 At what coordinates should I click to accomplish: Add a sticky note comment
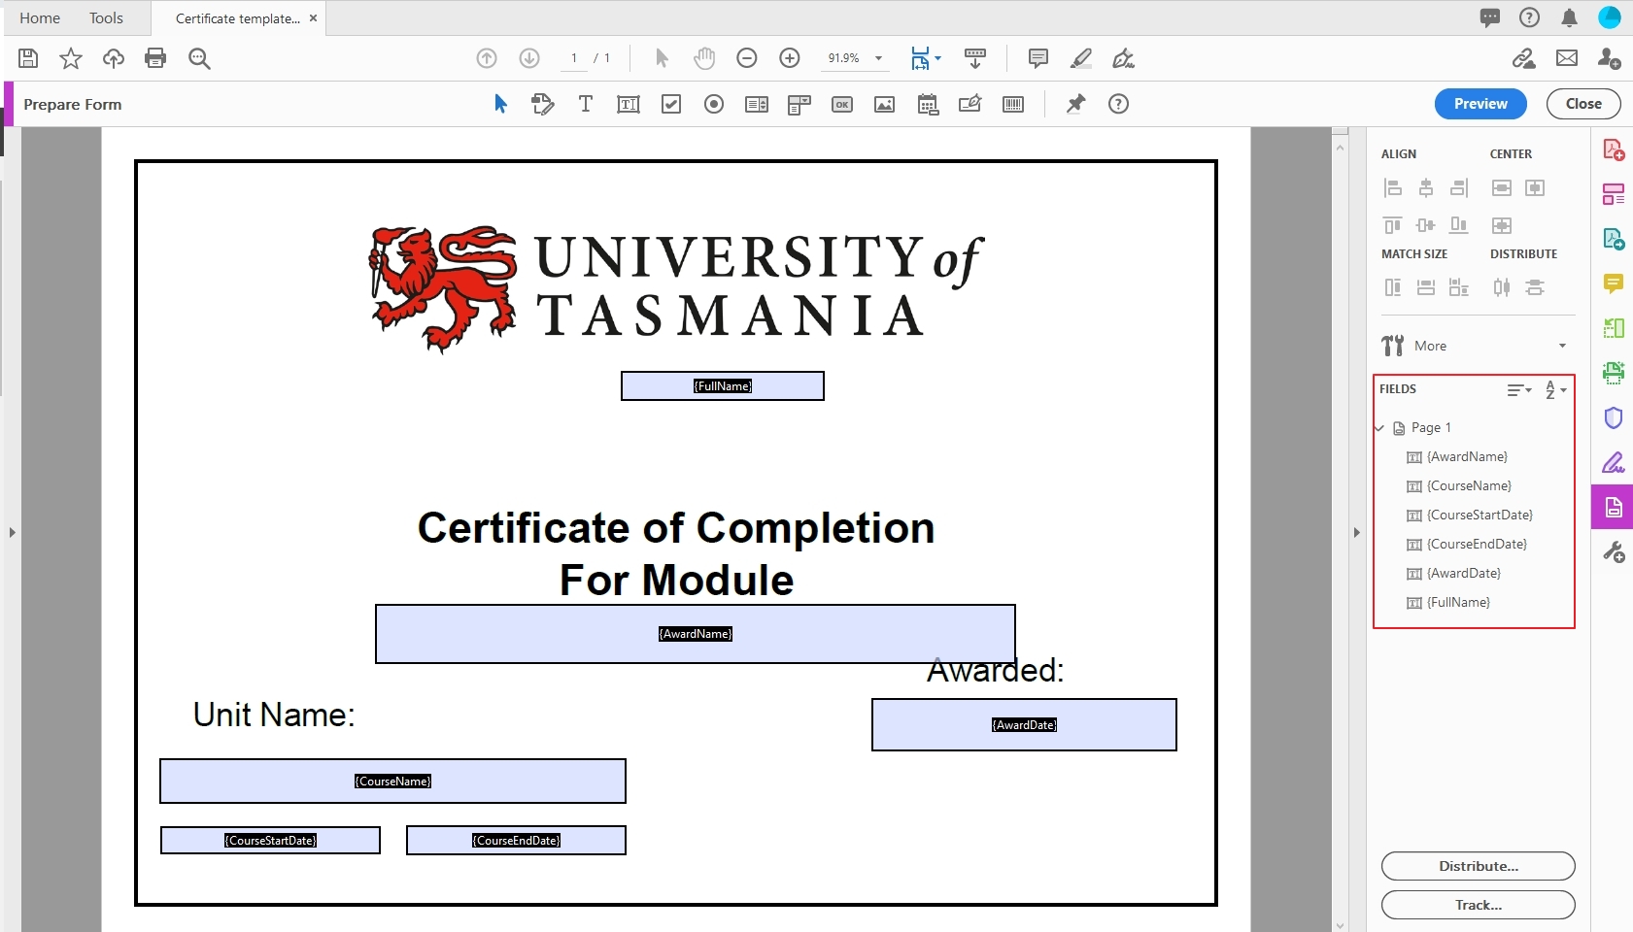1038,58
